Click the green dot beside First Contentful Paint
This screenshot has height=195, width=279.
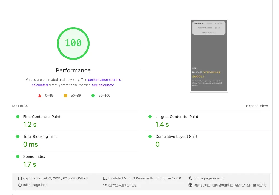[x=18, y=117]
